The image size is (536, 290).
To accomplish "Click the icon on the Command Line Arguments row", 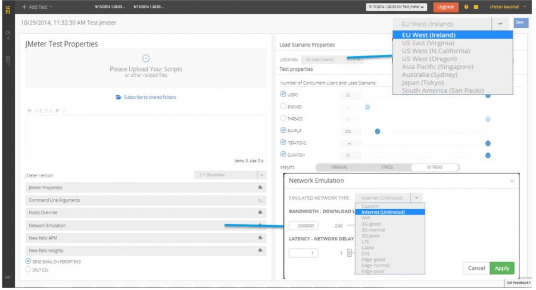I will [260, 200].
